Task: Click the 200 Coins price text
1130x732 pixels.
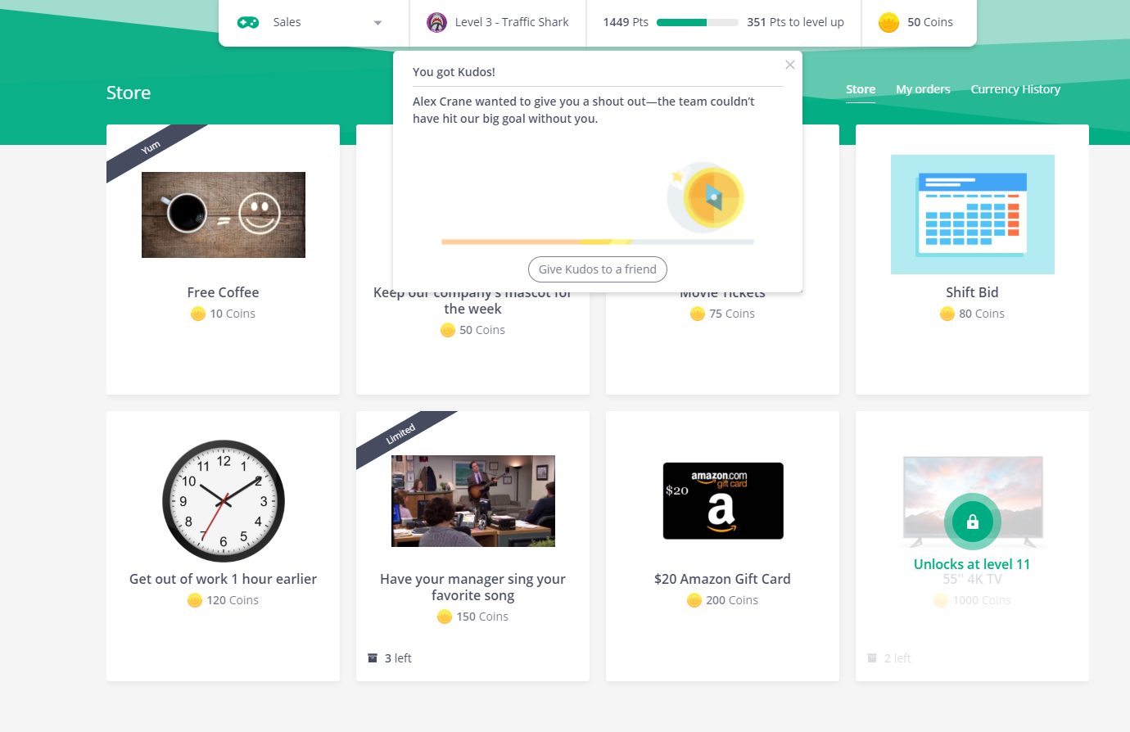Action: pyautogui.click(x=732, y=600)
